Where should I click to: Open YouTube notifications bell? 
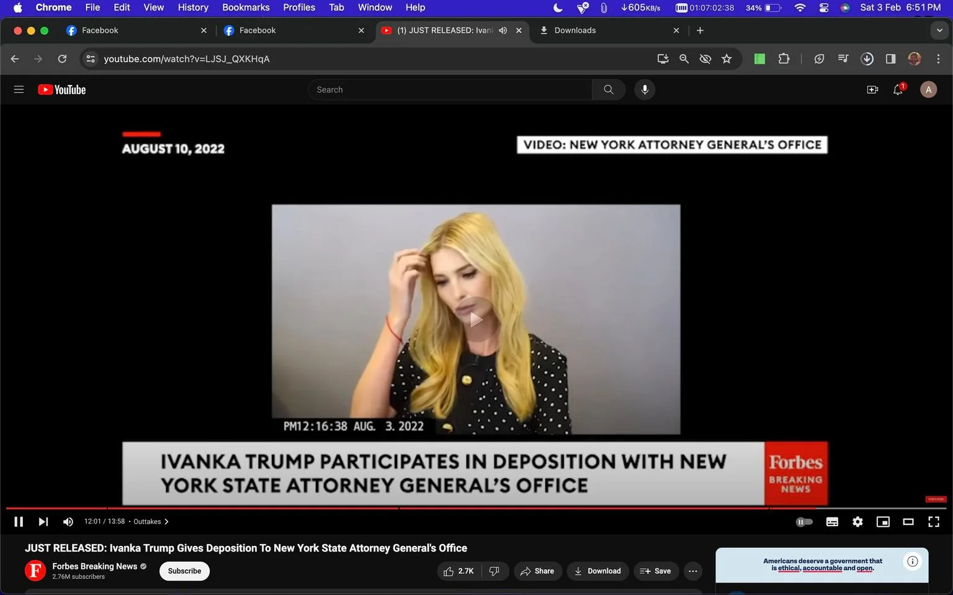click(x=898, y=90)
